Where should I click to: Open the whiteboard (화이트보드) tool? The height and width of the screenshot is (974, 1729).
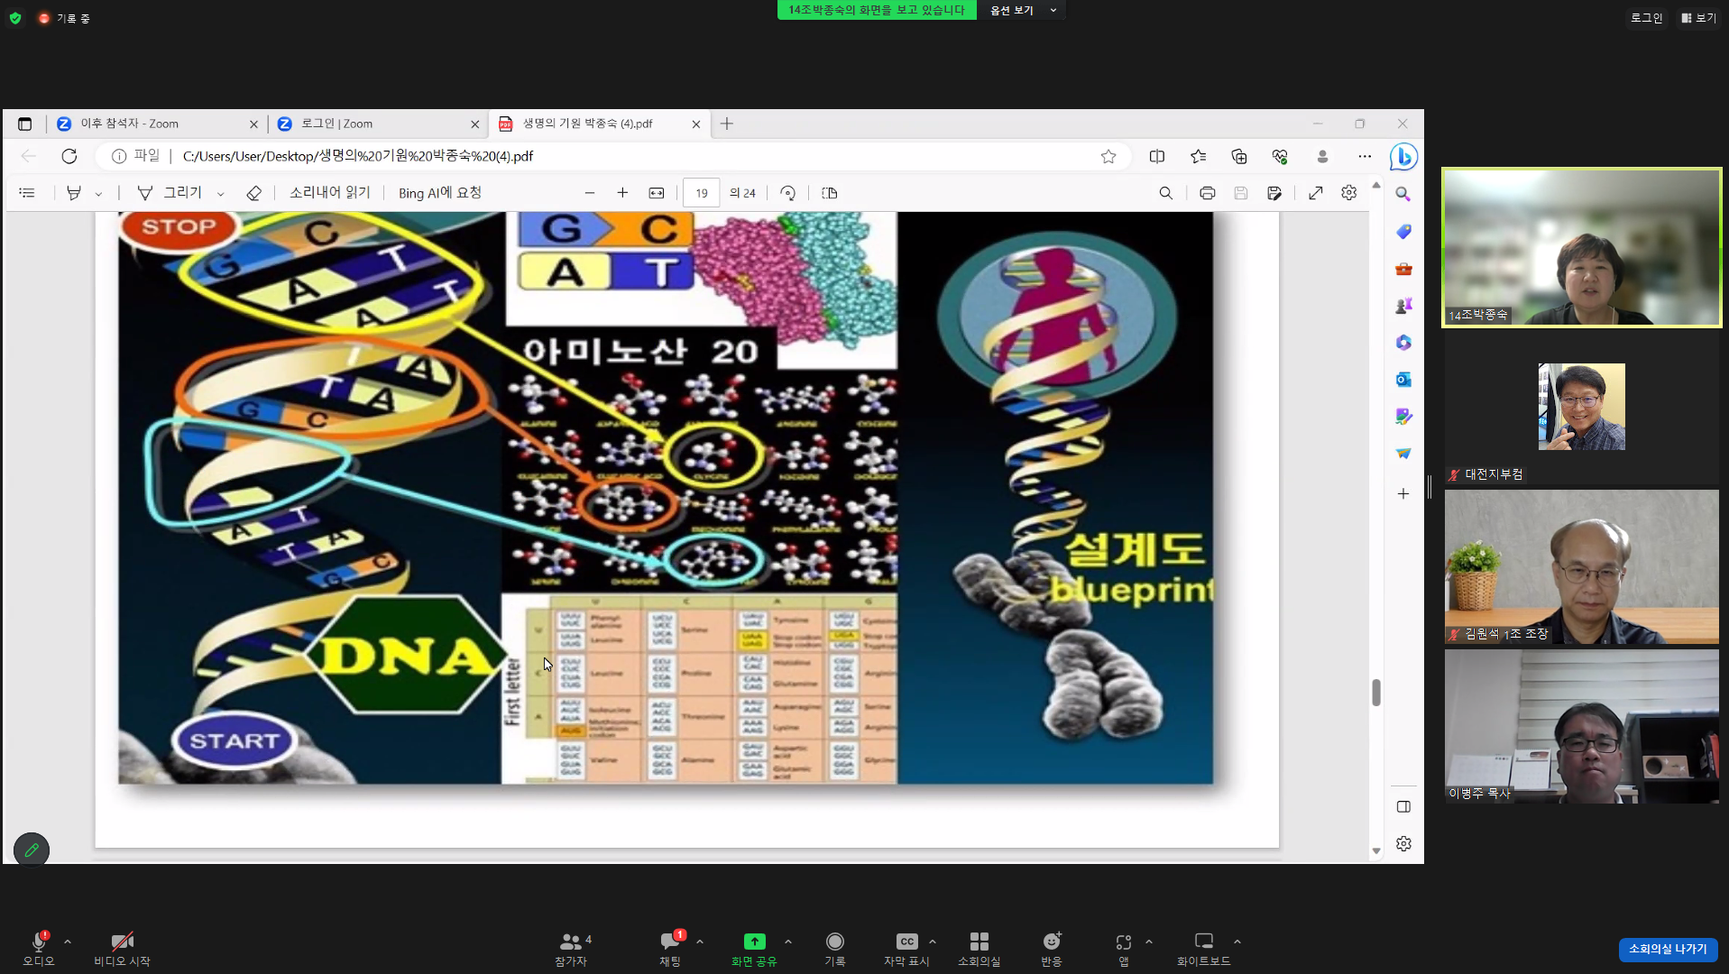click(1204, 948)
